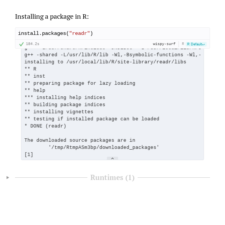The height and width of the screenshot is (225, 225).
Task: Click the 184.2s execution time
Action: tap(32, 44)
